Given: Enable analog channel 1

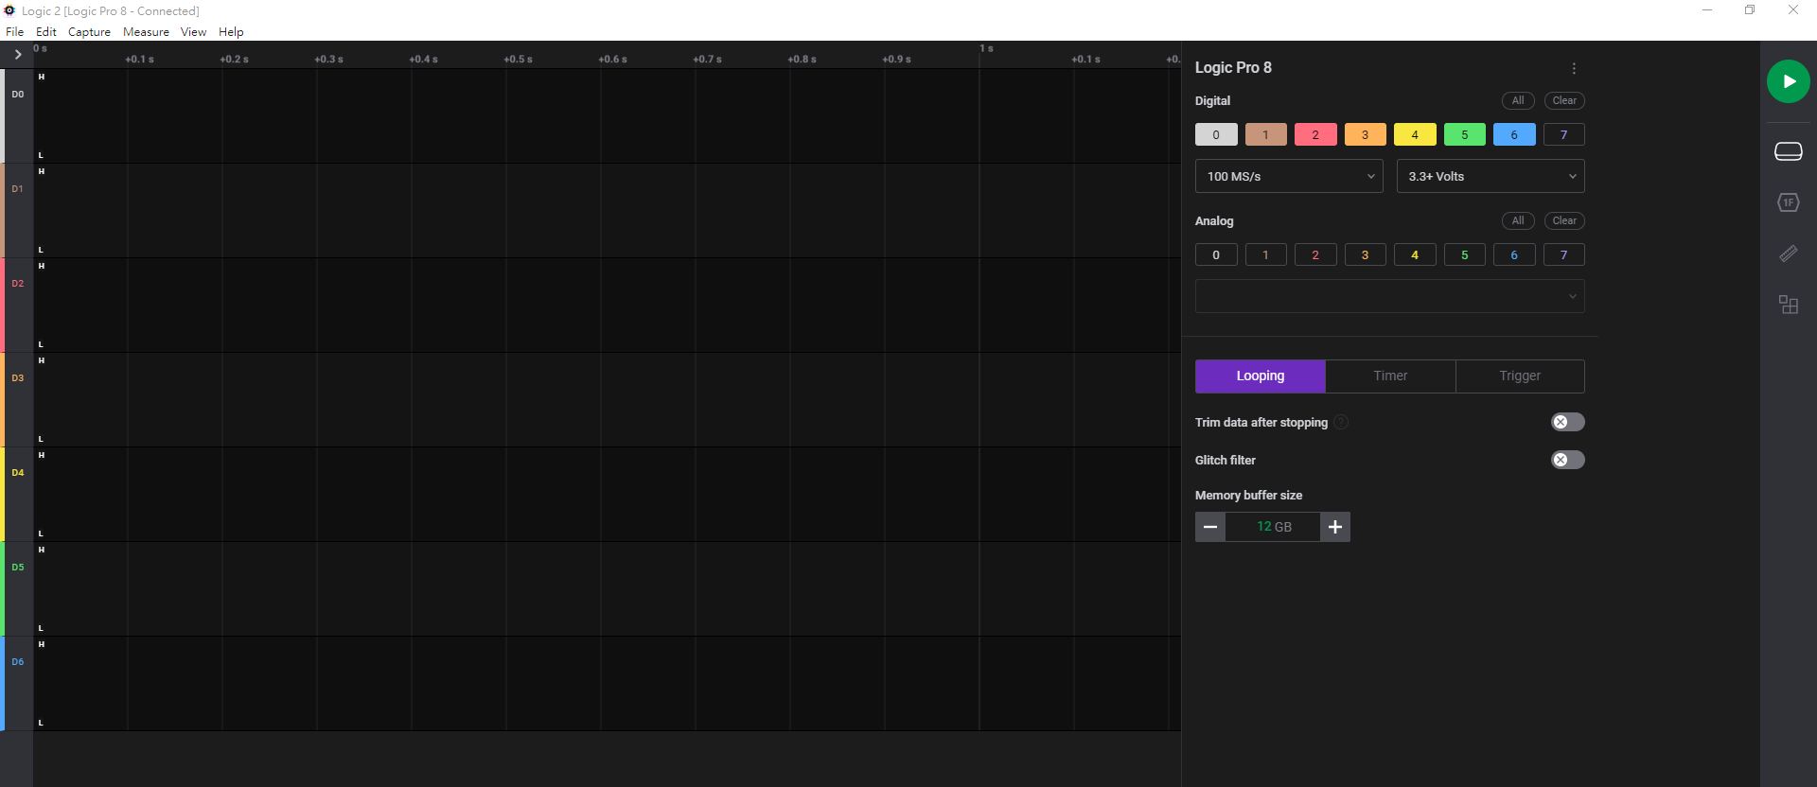Looking at the screenshot, I should (x=1265, y=254).
